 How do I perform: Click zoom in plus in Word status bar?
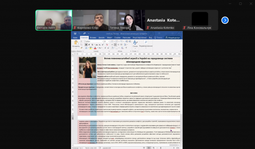[174, 148]
